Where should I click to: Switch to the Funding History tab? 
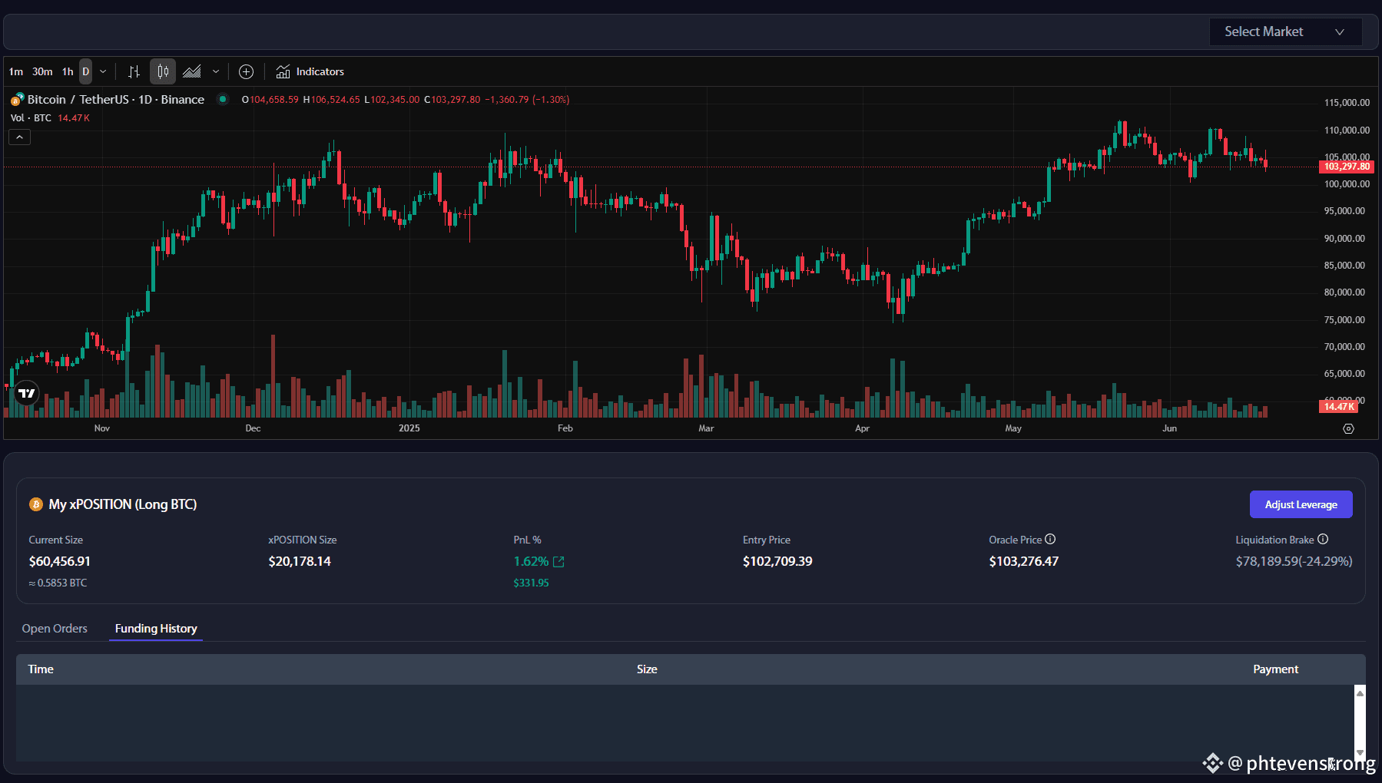(156, 628)
